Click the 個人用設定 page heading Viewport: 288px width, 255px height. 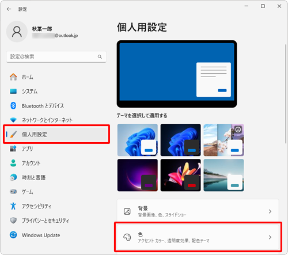(142, 27)
